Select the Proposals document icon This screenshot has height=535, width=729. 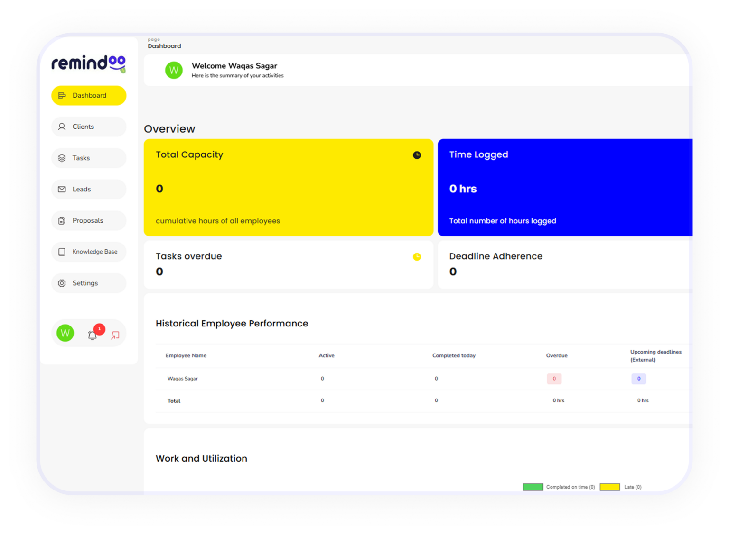click(x=62, y=220)
